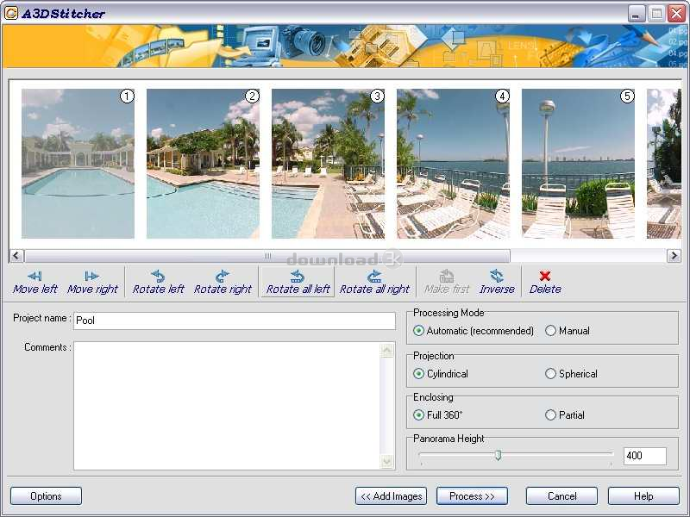
Task: Click Rotate all left icon
Action: (298, 276)
